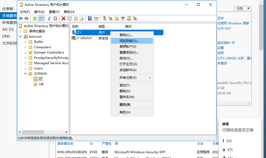Create new organizational unit via toolbar icon

pos(117,18)
